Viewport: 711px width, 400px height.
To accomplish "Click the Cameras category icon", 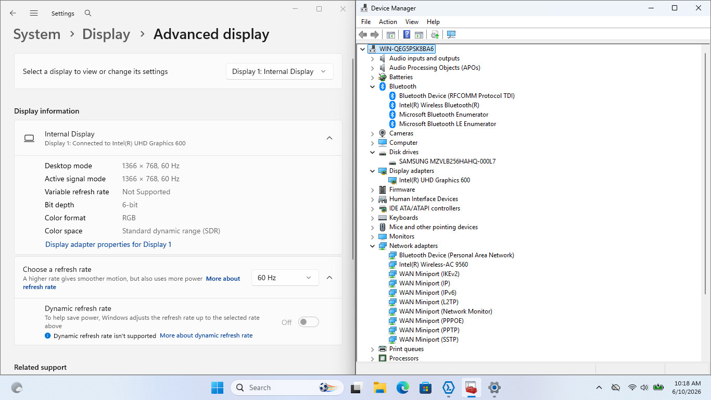I will pos(383,133).
